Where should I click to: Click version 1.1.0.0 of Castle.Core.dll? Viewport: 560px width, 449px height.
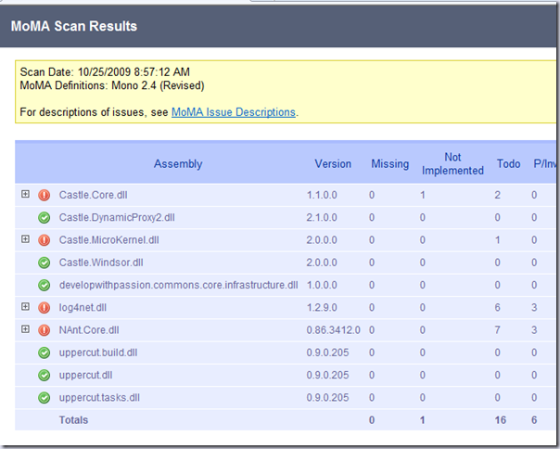pos(322,195)
